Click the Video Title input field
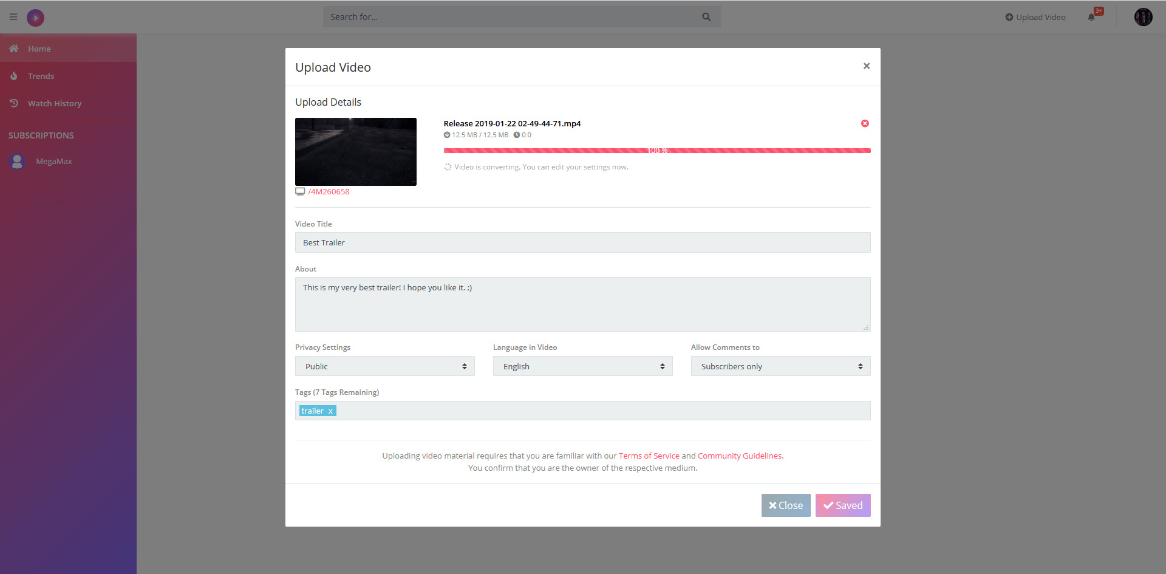Image resolution: width=1166 pixels, height=574 pixels. click(583, 242)
